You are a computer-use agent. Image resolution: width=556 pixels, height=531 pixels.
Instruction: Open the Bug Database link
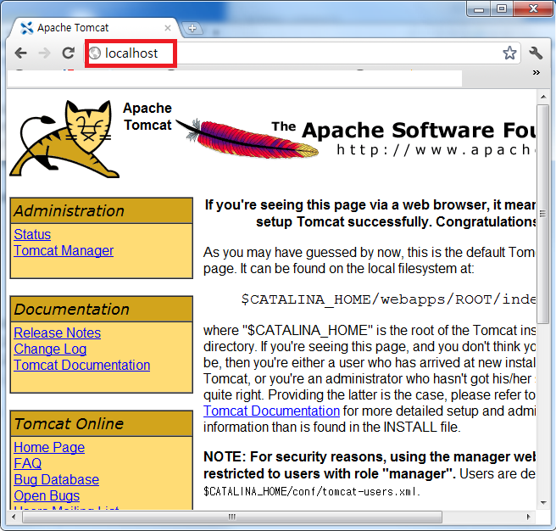tap(57, 480)
